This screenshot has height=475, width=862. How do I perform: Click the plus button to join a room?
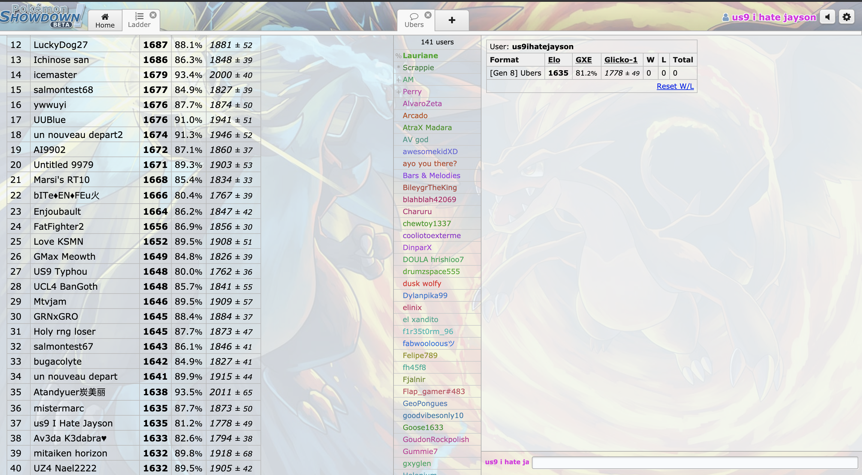pyautogui.click(x=452, y=20)
